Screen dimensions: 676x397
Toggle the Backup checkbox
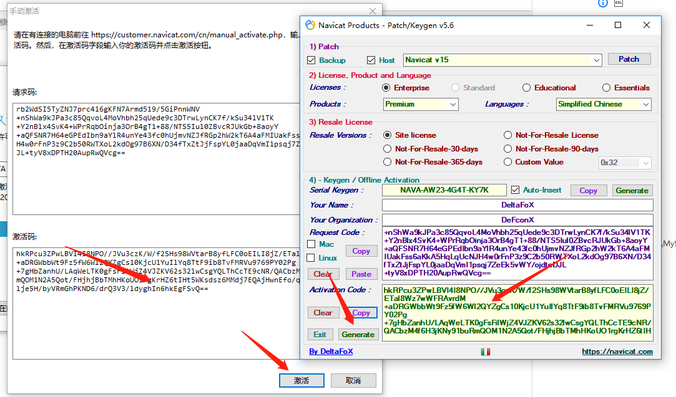pyautogui.click(x=311, y=60)
